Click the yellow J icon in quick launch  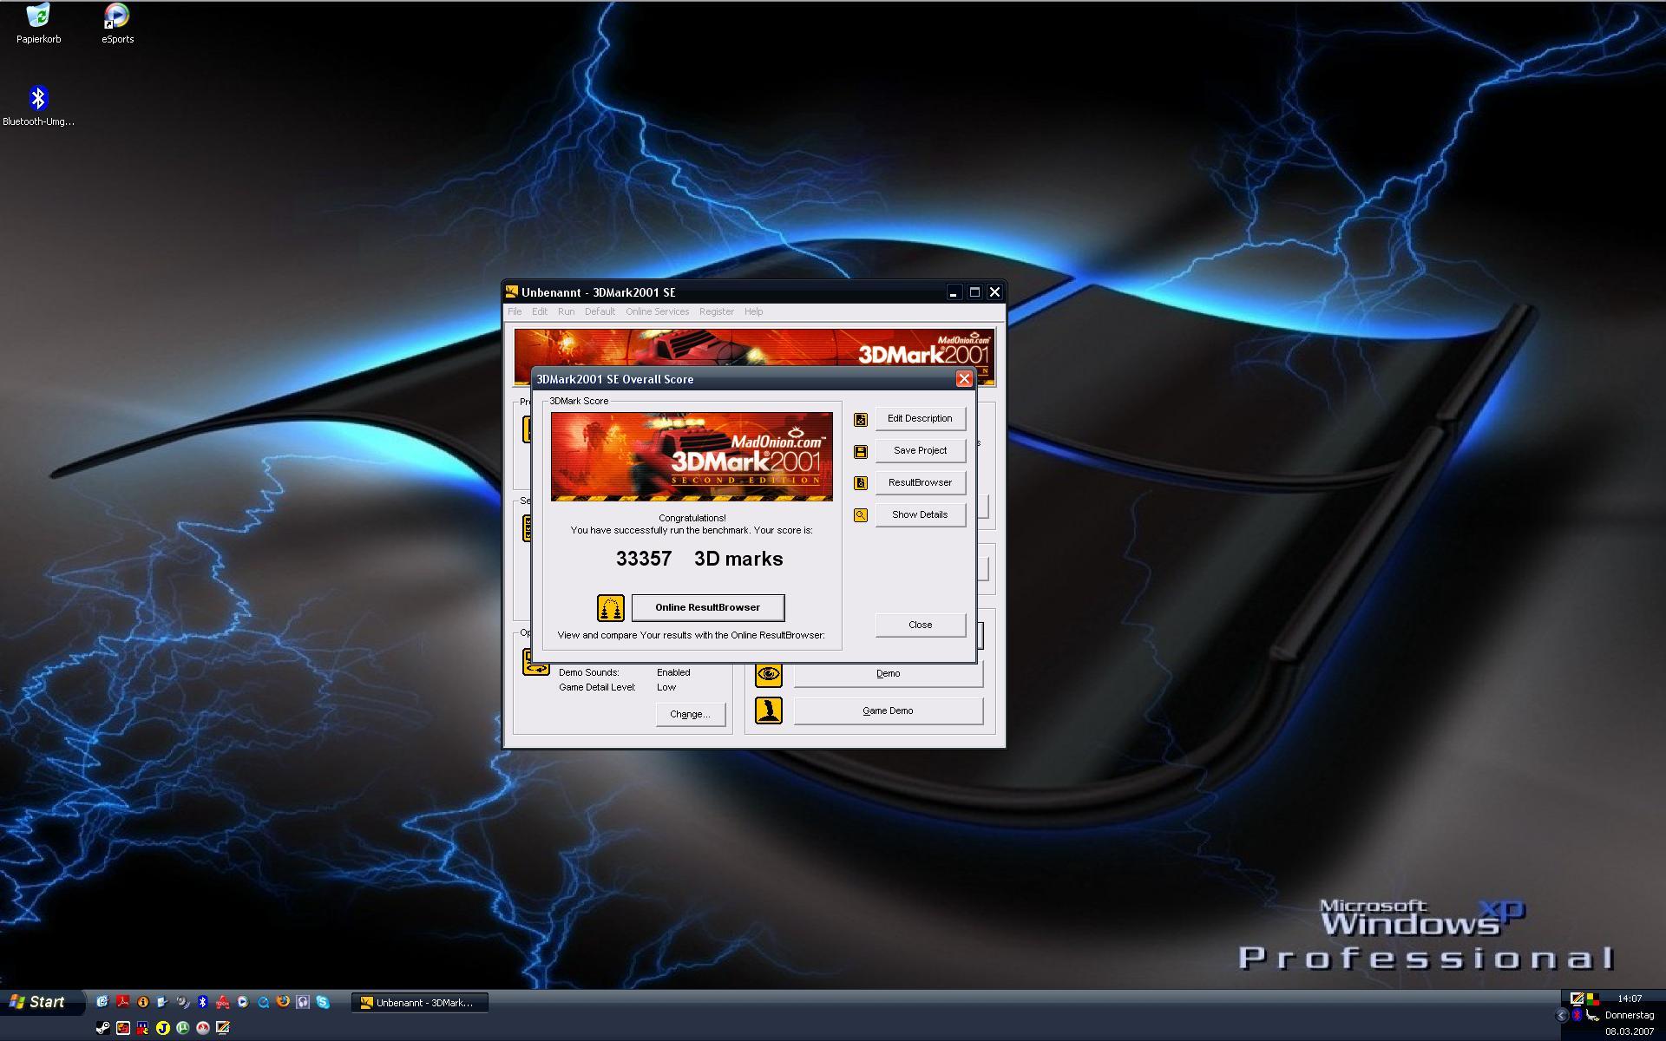pyautogui.click(x=163, y=1028)
